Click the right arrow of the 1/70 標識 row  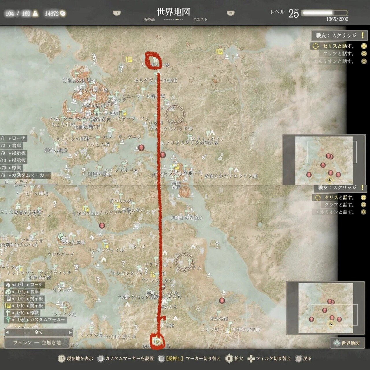tap(28, 313)
